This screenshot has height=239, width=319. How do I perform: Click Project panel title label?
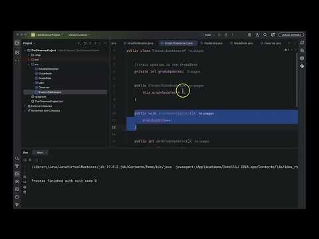coord(28,43)
